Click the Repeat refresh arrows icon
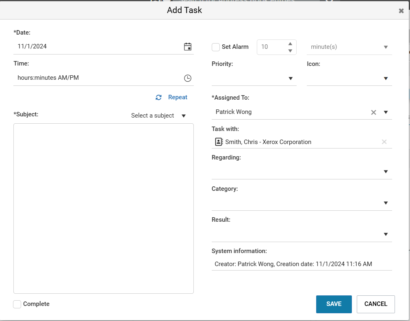Image resolution: width=410 pixels, height=321 pixels. pyautogui.click(x=158, y=97)
